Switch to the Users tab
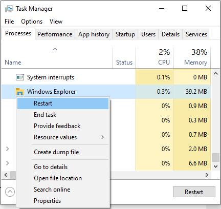 (x=148, y=34)
